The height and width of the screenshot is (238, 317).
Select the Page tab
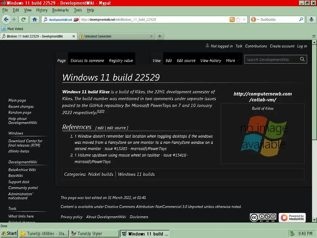[x=62, y=60]
